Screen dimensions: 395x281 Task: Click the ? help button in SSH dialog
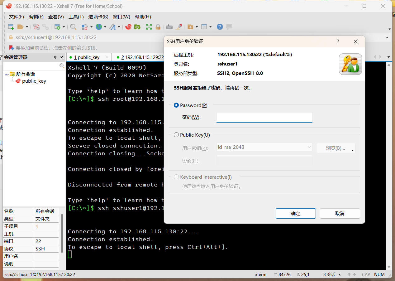click(338, 42)
